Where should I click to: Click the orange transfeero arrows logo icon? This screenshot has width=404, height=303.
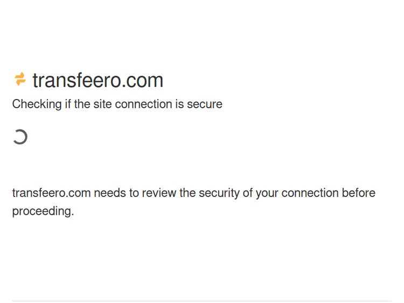click(x=20, y=80)
